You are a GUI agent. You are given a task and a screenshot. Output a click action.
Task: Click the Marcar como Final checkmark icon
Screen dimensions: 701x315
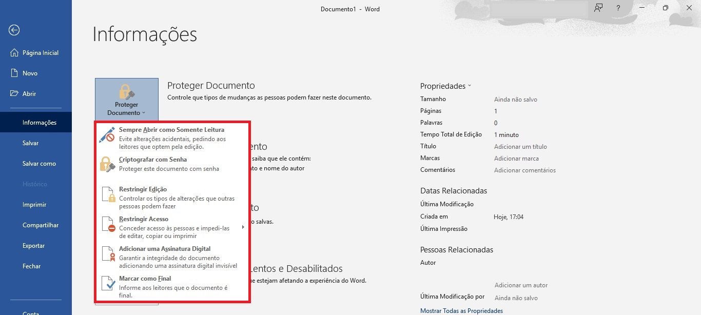coord(108,283)
